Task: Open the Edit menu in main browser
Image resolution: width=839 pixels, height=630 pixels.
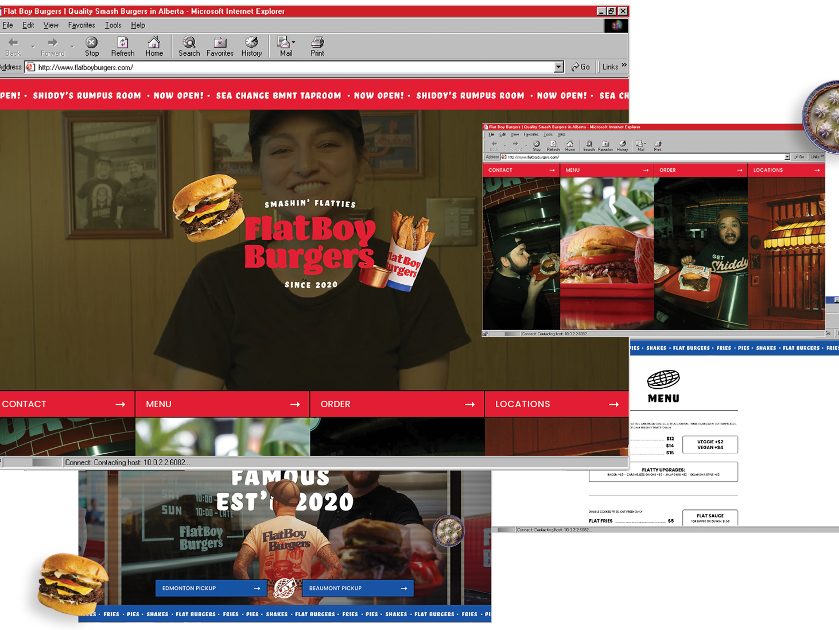Action: point(28,25)
